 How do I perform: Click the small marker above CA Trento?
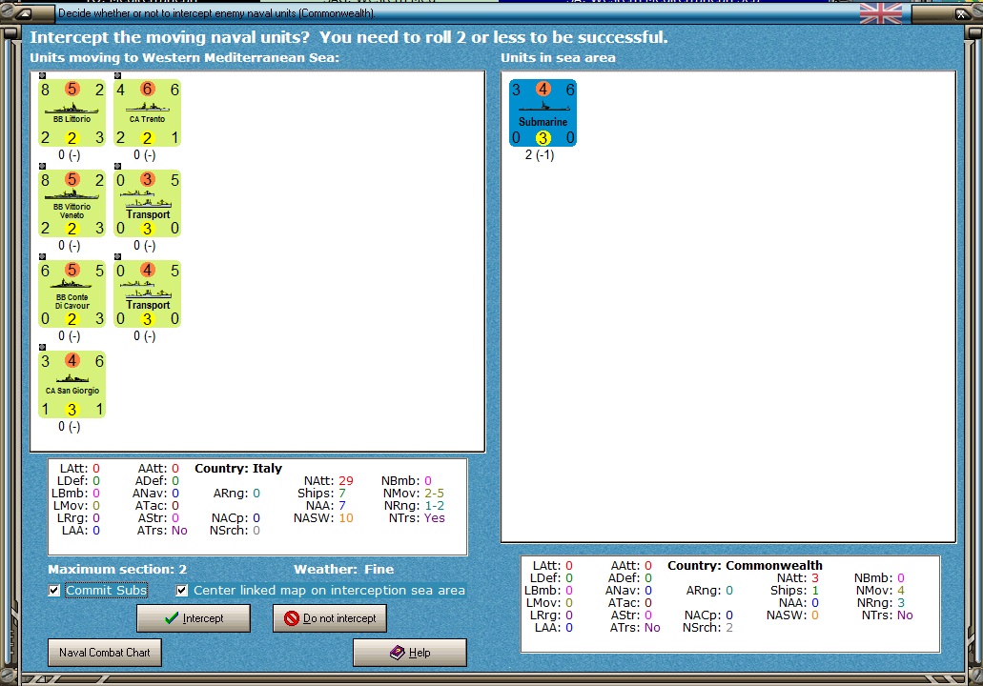pos(117,76)
